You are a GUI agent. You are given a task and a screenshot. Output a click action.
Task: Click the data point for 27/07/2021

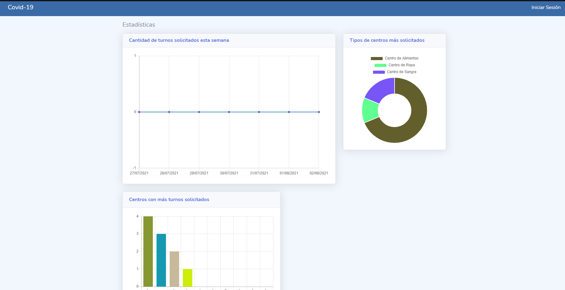coord(139,112)
